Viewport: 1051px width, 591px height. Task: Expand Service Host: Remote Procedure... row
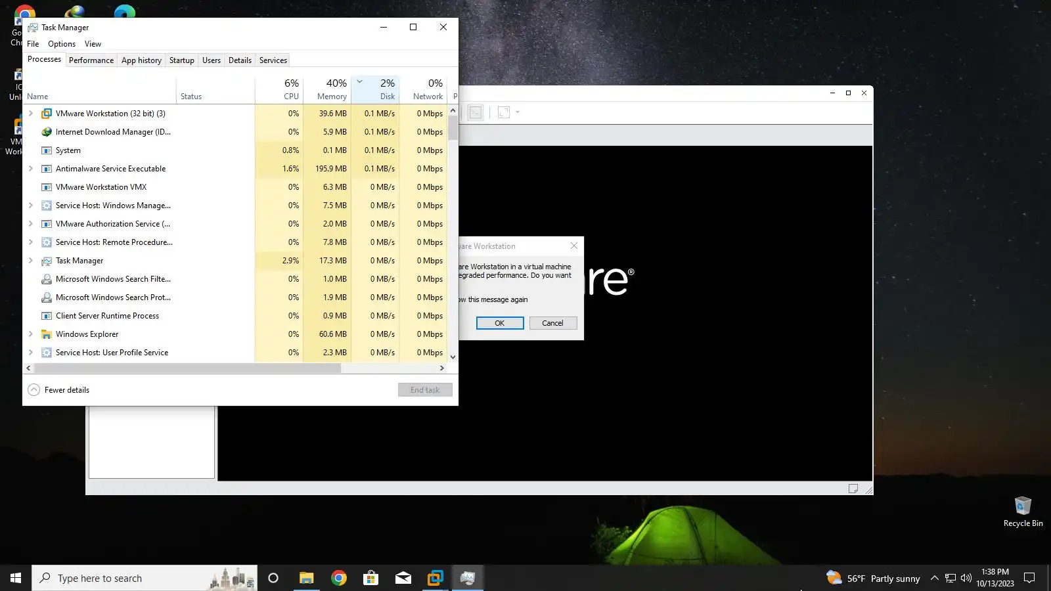pyautogui.click(x=31, y=242)
